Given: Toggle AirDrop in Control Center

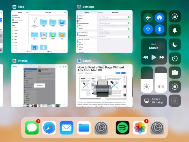Looking at the screenshot, I should coord(159,18).
